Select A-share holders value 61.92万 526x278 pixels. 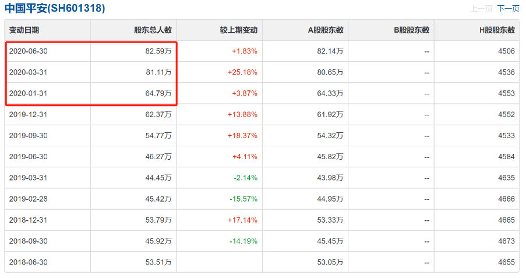point(330,114)
